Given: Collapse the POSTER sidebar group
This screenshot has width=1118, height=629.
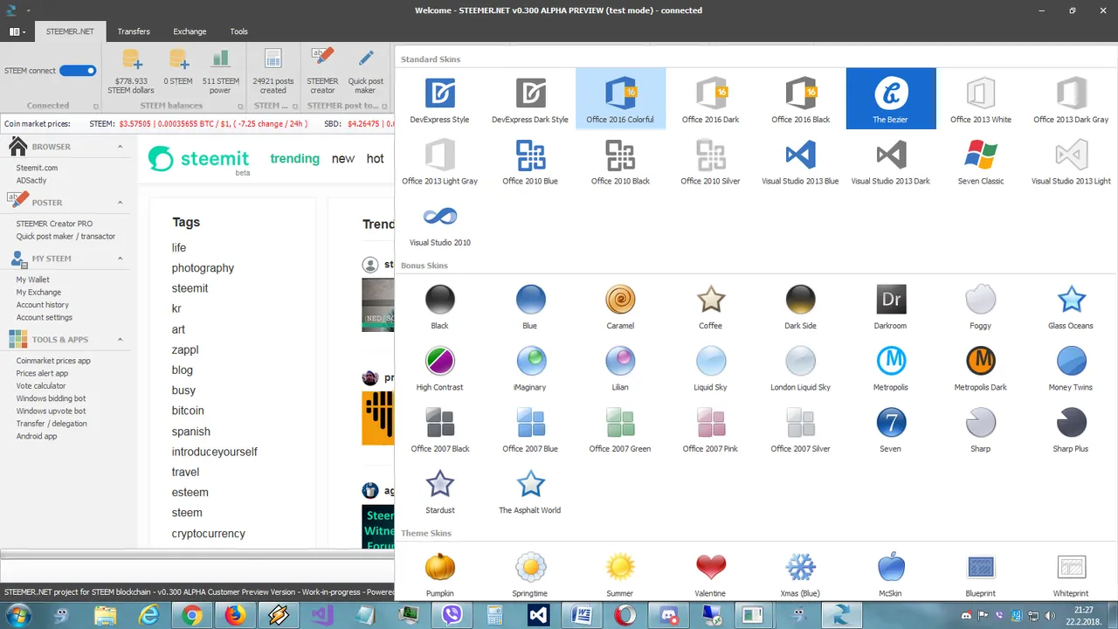Looking at the screenshot, I should pos(121,203).
